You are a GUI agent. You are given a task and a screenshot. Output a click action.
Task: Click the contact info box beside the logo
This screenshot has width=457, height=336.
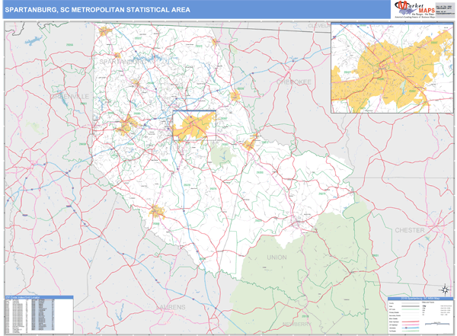click(x=445, y=11)
